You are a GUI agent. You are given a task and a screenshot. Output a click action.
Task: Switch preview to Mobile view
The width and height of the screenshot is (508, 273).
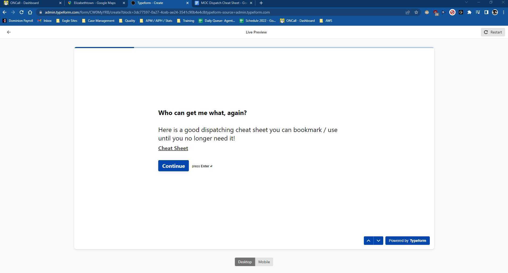coord(264,262)
